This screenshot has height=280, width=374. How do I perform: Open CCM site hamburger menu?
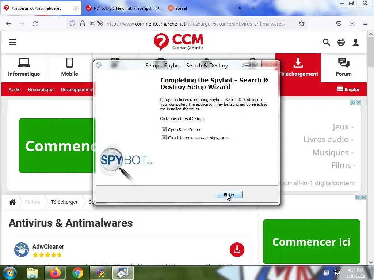(12, 42)
